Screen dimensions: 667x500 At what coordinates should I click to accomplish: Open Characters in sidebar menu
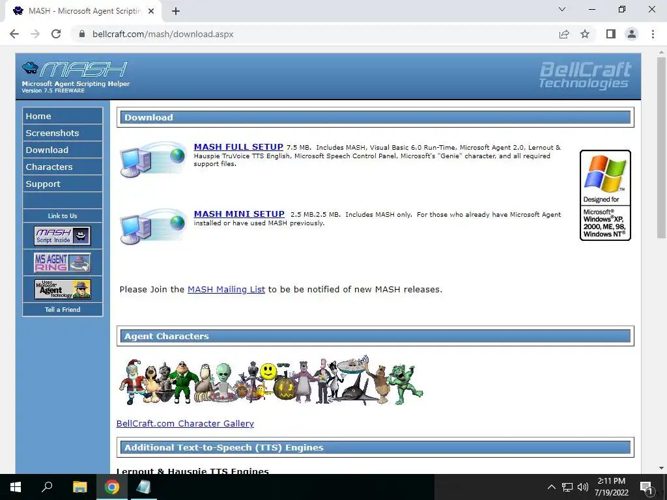(x=63, y=167)
